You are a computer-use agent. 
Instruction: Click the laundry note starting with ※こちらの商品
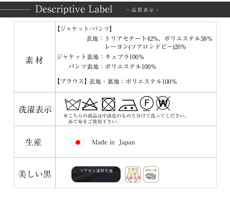(126, 119)
